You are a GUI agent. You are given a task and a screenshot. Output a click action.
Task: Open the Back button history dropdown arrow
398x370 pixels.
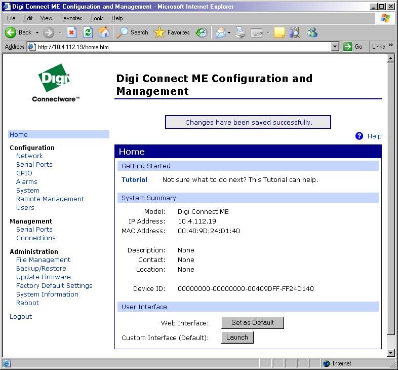pyautogui.click(x=37, y=32)
